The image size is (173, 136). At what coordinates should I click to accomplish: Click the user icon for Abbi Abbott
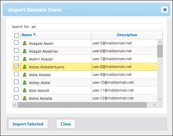coord(25,91)
